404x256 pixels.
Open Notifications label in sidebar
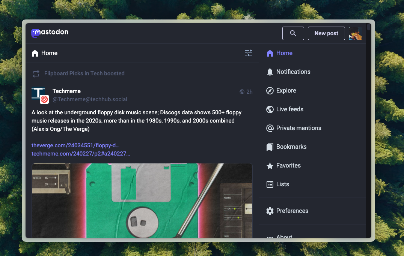coord(293,72)
